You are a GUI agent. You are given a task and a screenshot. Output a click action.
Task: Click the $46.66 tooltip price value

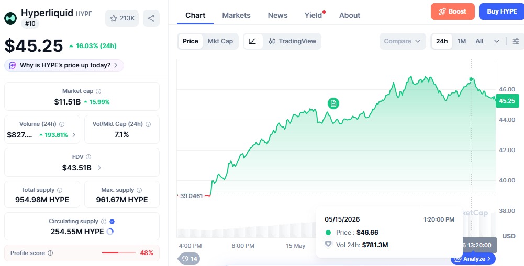(367, 232)
